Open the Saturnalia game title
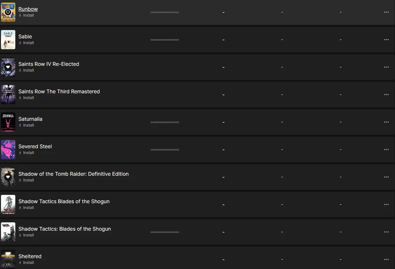 (30, 119)
